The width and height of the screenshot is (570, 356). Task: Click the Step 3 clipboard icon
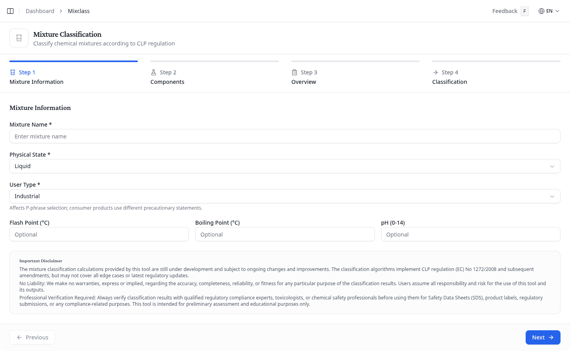click(x=294, y=72)
